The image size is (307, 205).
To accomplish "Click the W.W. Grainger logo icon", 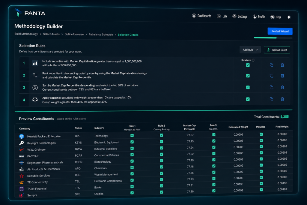I will click(22, 150).
